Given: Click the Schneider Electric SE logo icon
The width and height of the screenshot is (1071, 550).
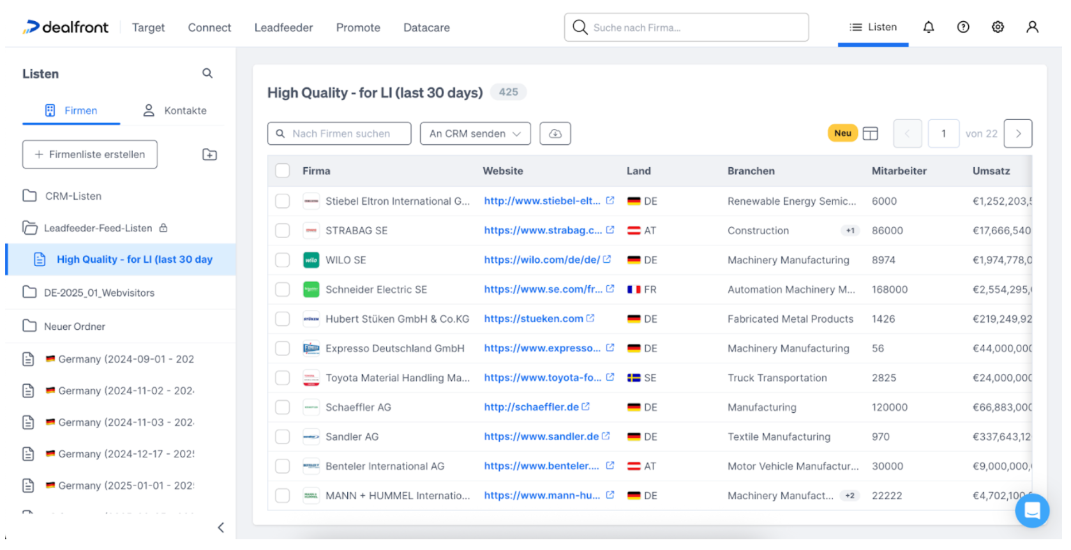Looking at the screenshot, I should click(x=311, y=289).
